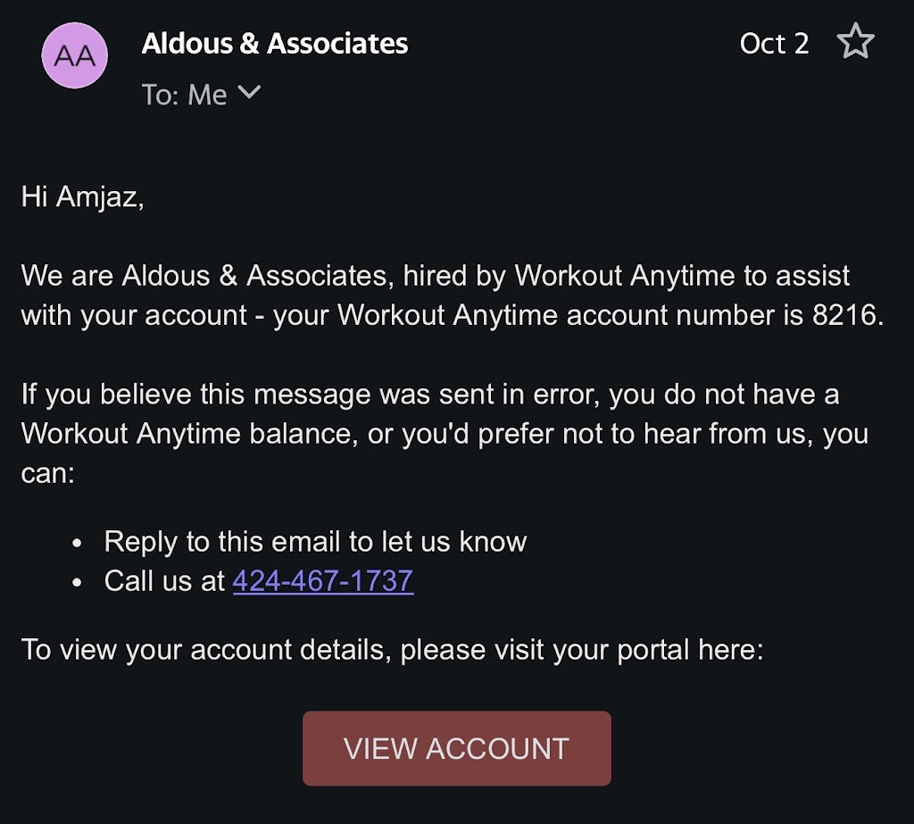Click the "If you believe this message" text
This screenshot has width=914, height=824.
point(196,394)
